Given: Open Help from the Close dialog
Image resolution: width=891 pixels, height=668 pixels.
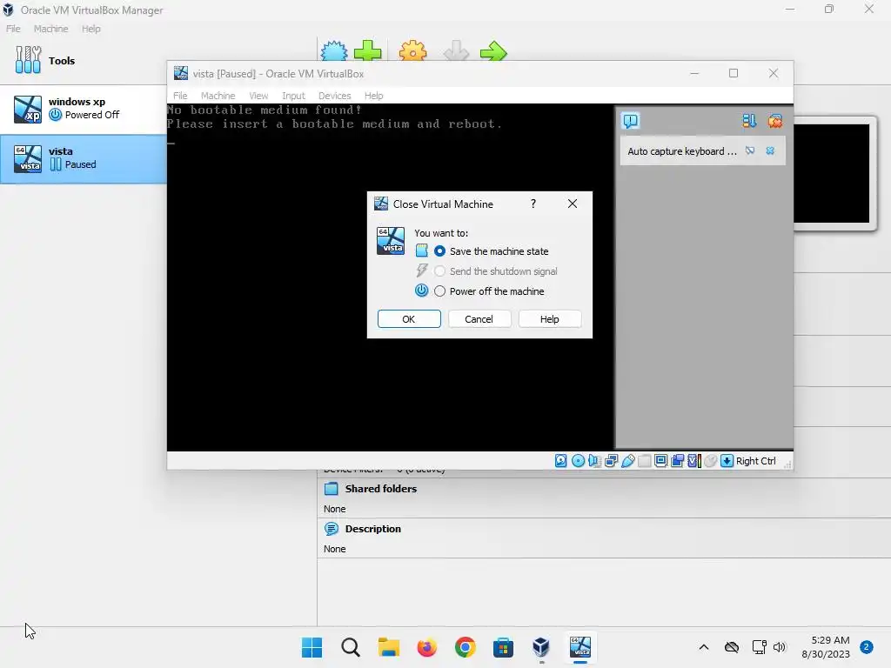Looking at the screenshot, I should coord(550,319).
